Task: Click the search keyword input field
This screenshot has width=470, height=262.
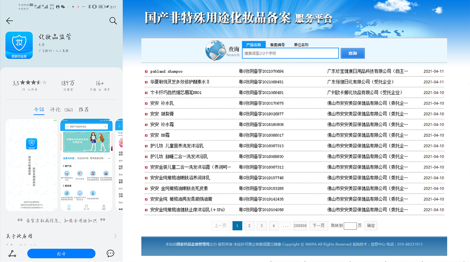Action: [290, 53]
